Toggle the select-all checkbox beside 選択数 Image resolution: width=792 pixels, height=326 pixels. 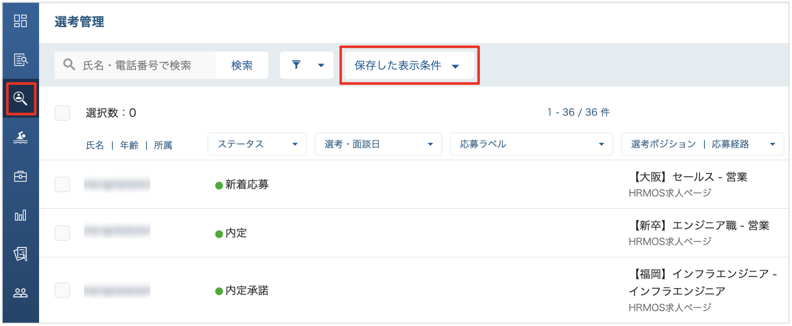(63, 113)
